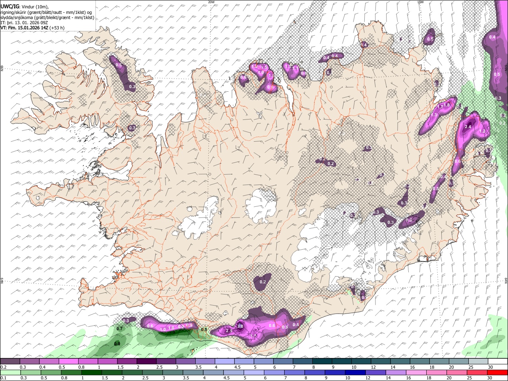The image size is (508, 381).
Task: Click the 0.7 rain value in the green area
Action: pyautogui.click(x=119, y=329)
